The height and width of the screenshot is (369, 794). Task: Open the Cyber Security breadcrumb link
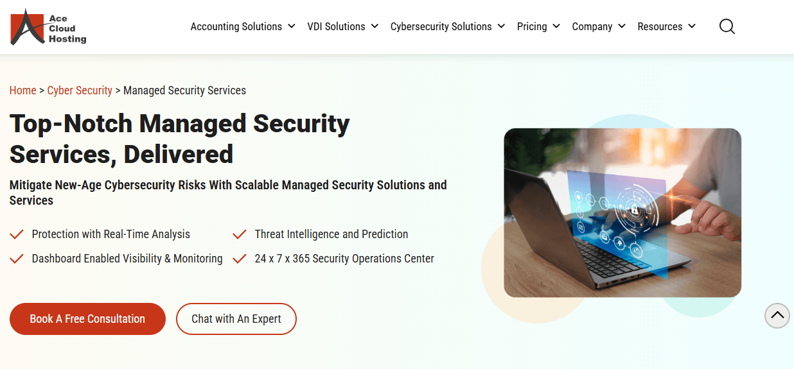[80, 90]
